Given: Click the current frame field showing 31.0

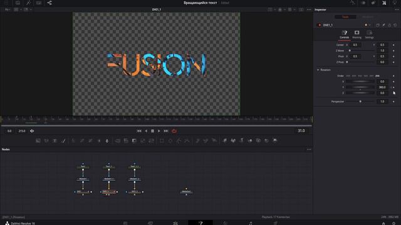Looking at the screenshot, I should point(301,131).
